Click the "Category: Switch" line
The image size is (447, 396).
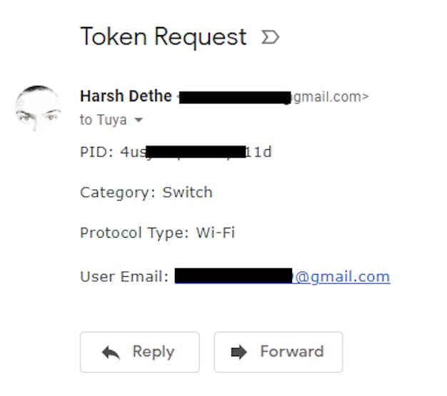[x=146, y=192]
